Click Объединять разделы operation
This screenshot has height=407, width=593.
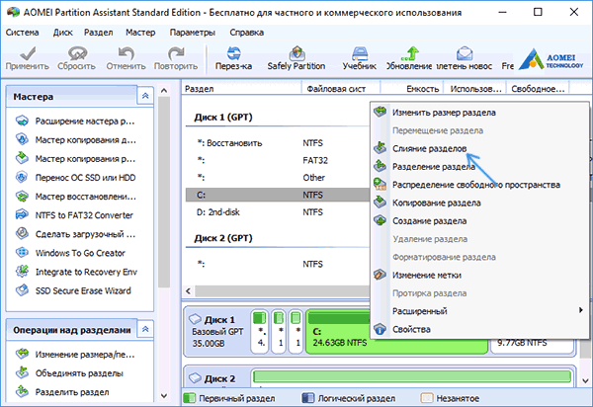(x=69, y=373)
